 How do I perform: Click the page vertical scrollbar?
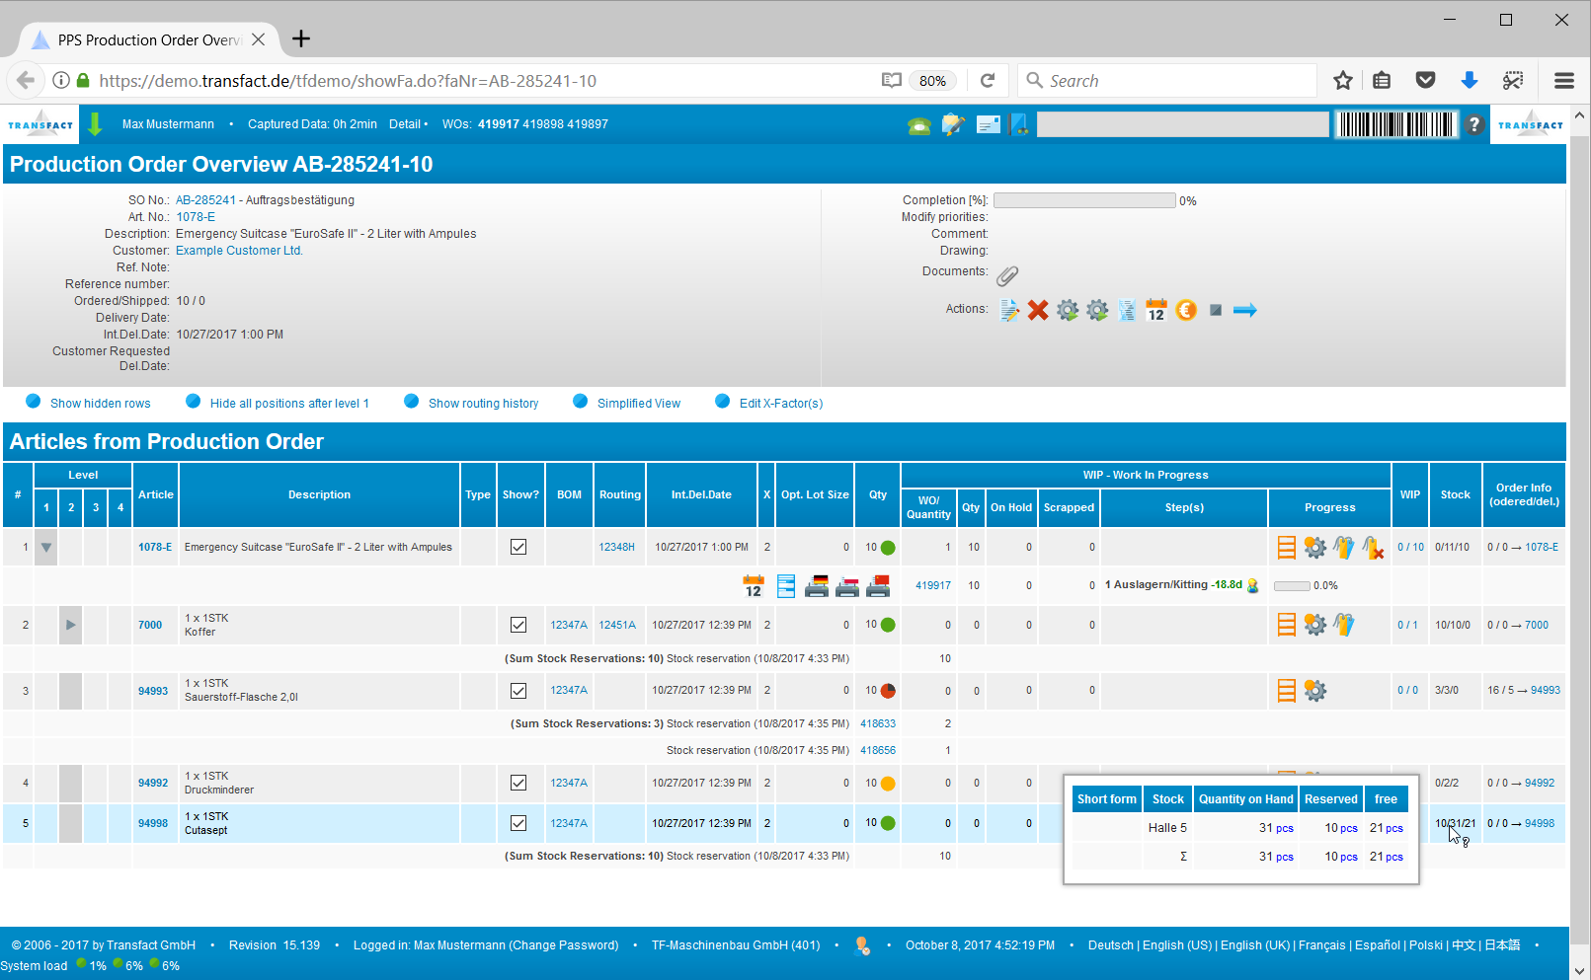[x=1579, y=541]
